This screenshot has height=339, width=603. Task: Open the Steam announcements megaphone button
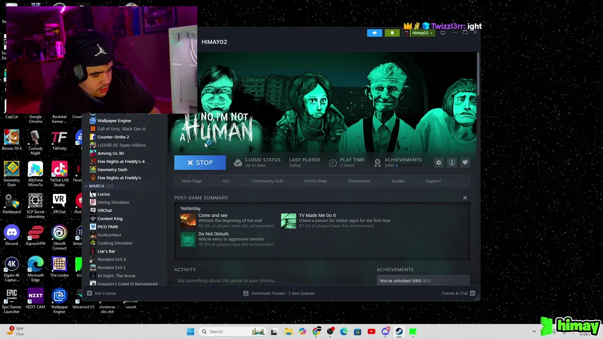(x=375, y=33)
